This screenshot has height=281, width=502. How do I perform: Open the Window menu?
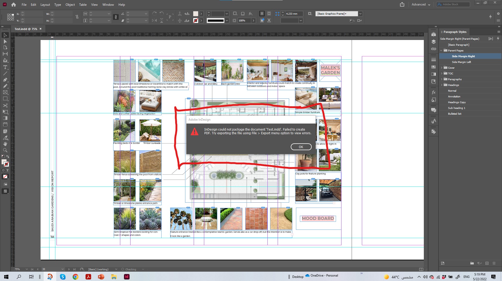108,4
